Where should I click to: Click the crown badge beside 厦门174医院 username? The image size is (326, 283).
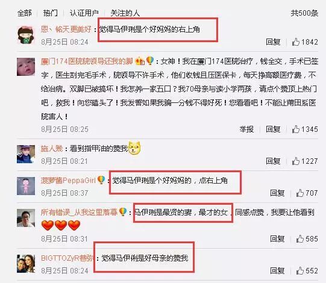point(140,61)
